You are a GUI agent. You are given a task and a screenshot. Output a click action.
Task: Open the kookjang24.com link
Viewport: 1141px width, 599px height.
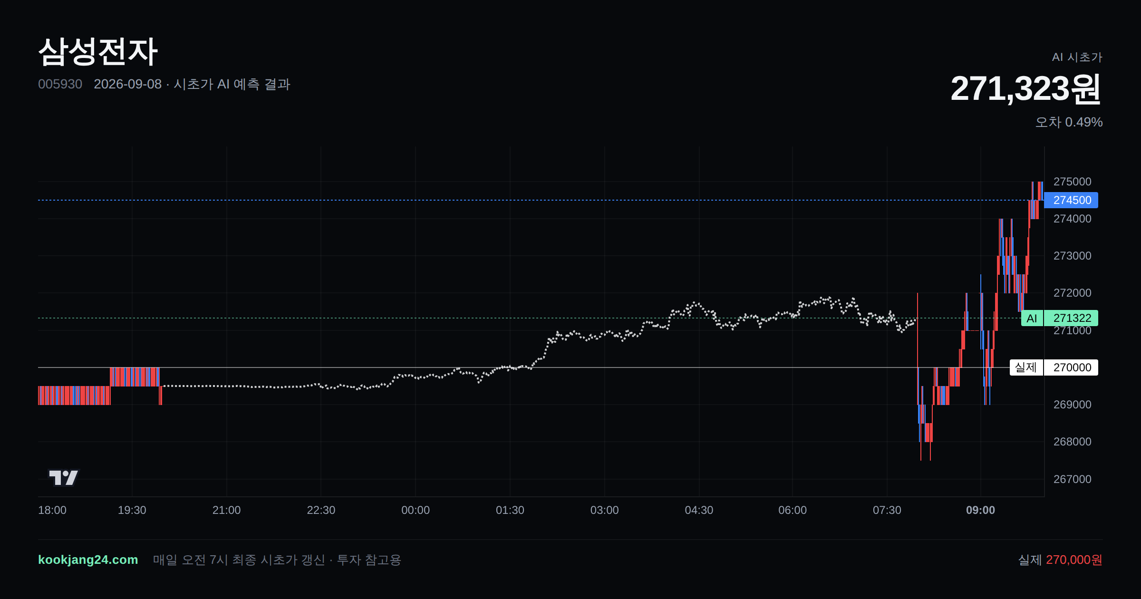click(x=88, y=560)
